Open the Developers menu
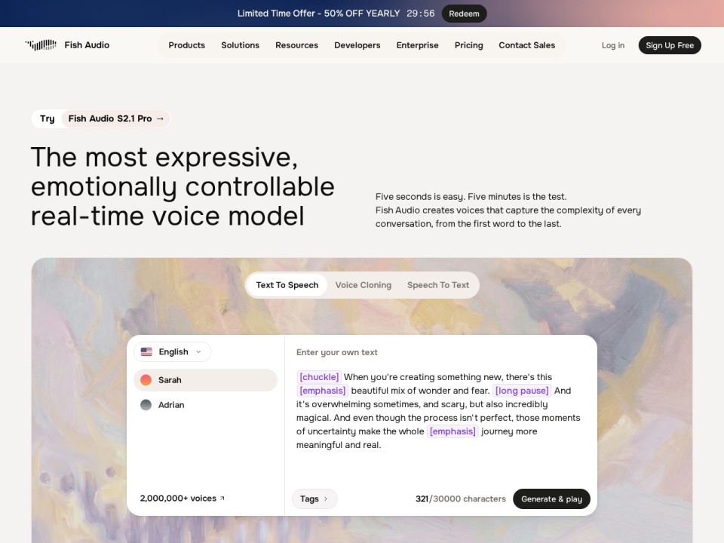The width and height of the screenshot is (724, 543). [357, 45]
